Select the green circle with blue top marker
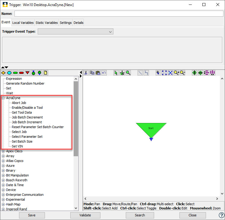Screen dimensions: 225x220 [x=33, y=73]
